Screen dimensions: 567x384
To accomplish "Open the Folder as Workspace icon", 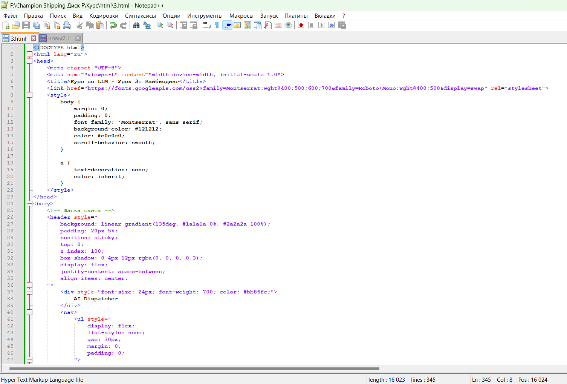I will [278, 25].
